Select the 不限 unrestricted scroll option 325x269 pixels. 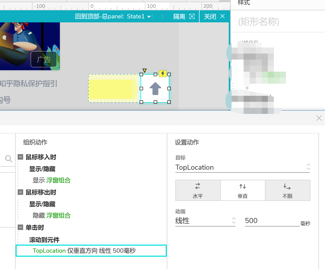[x=287, y=190]
